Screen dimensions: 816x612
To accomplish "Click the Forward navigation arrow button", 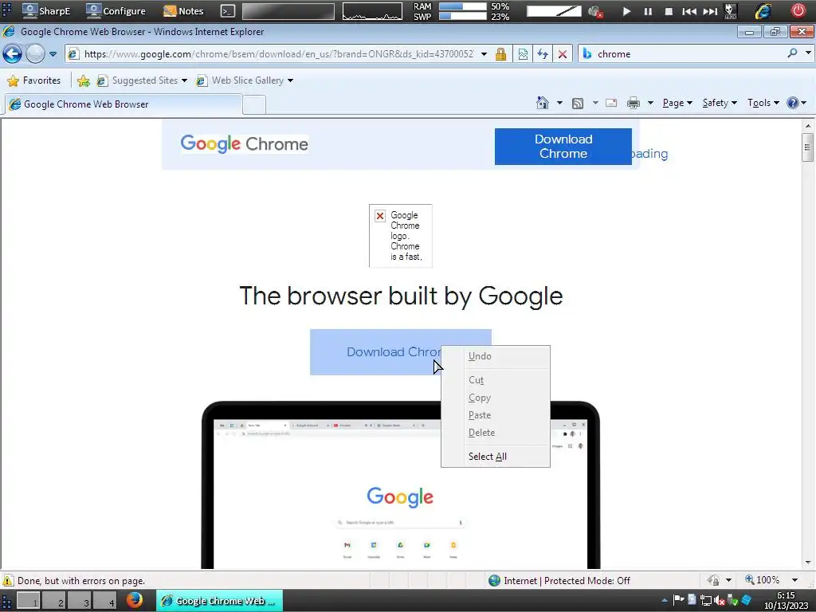I will pos(35,53).
